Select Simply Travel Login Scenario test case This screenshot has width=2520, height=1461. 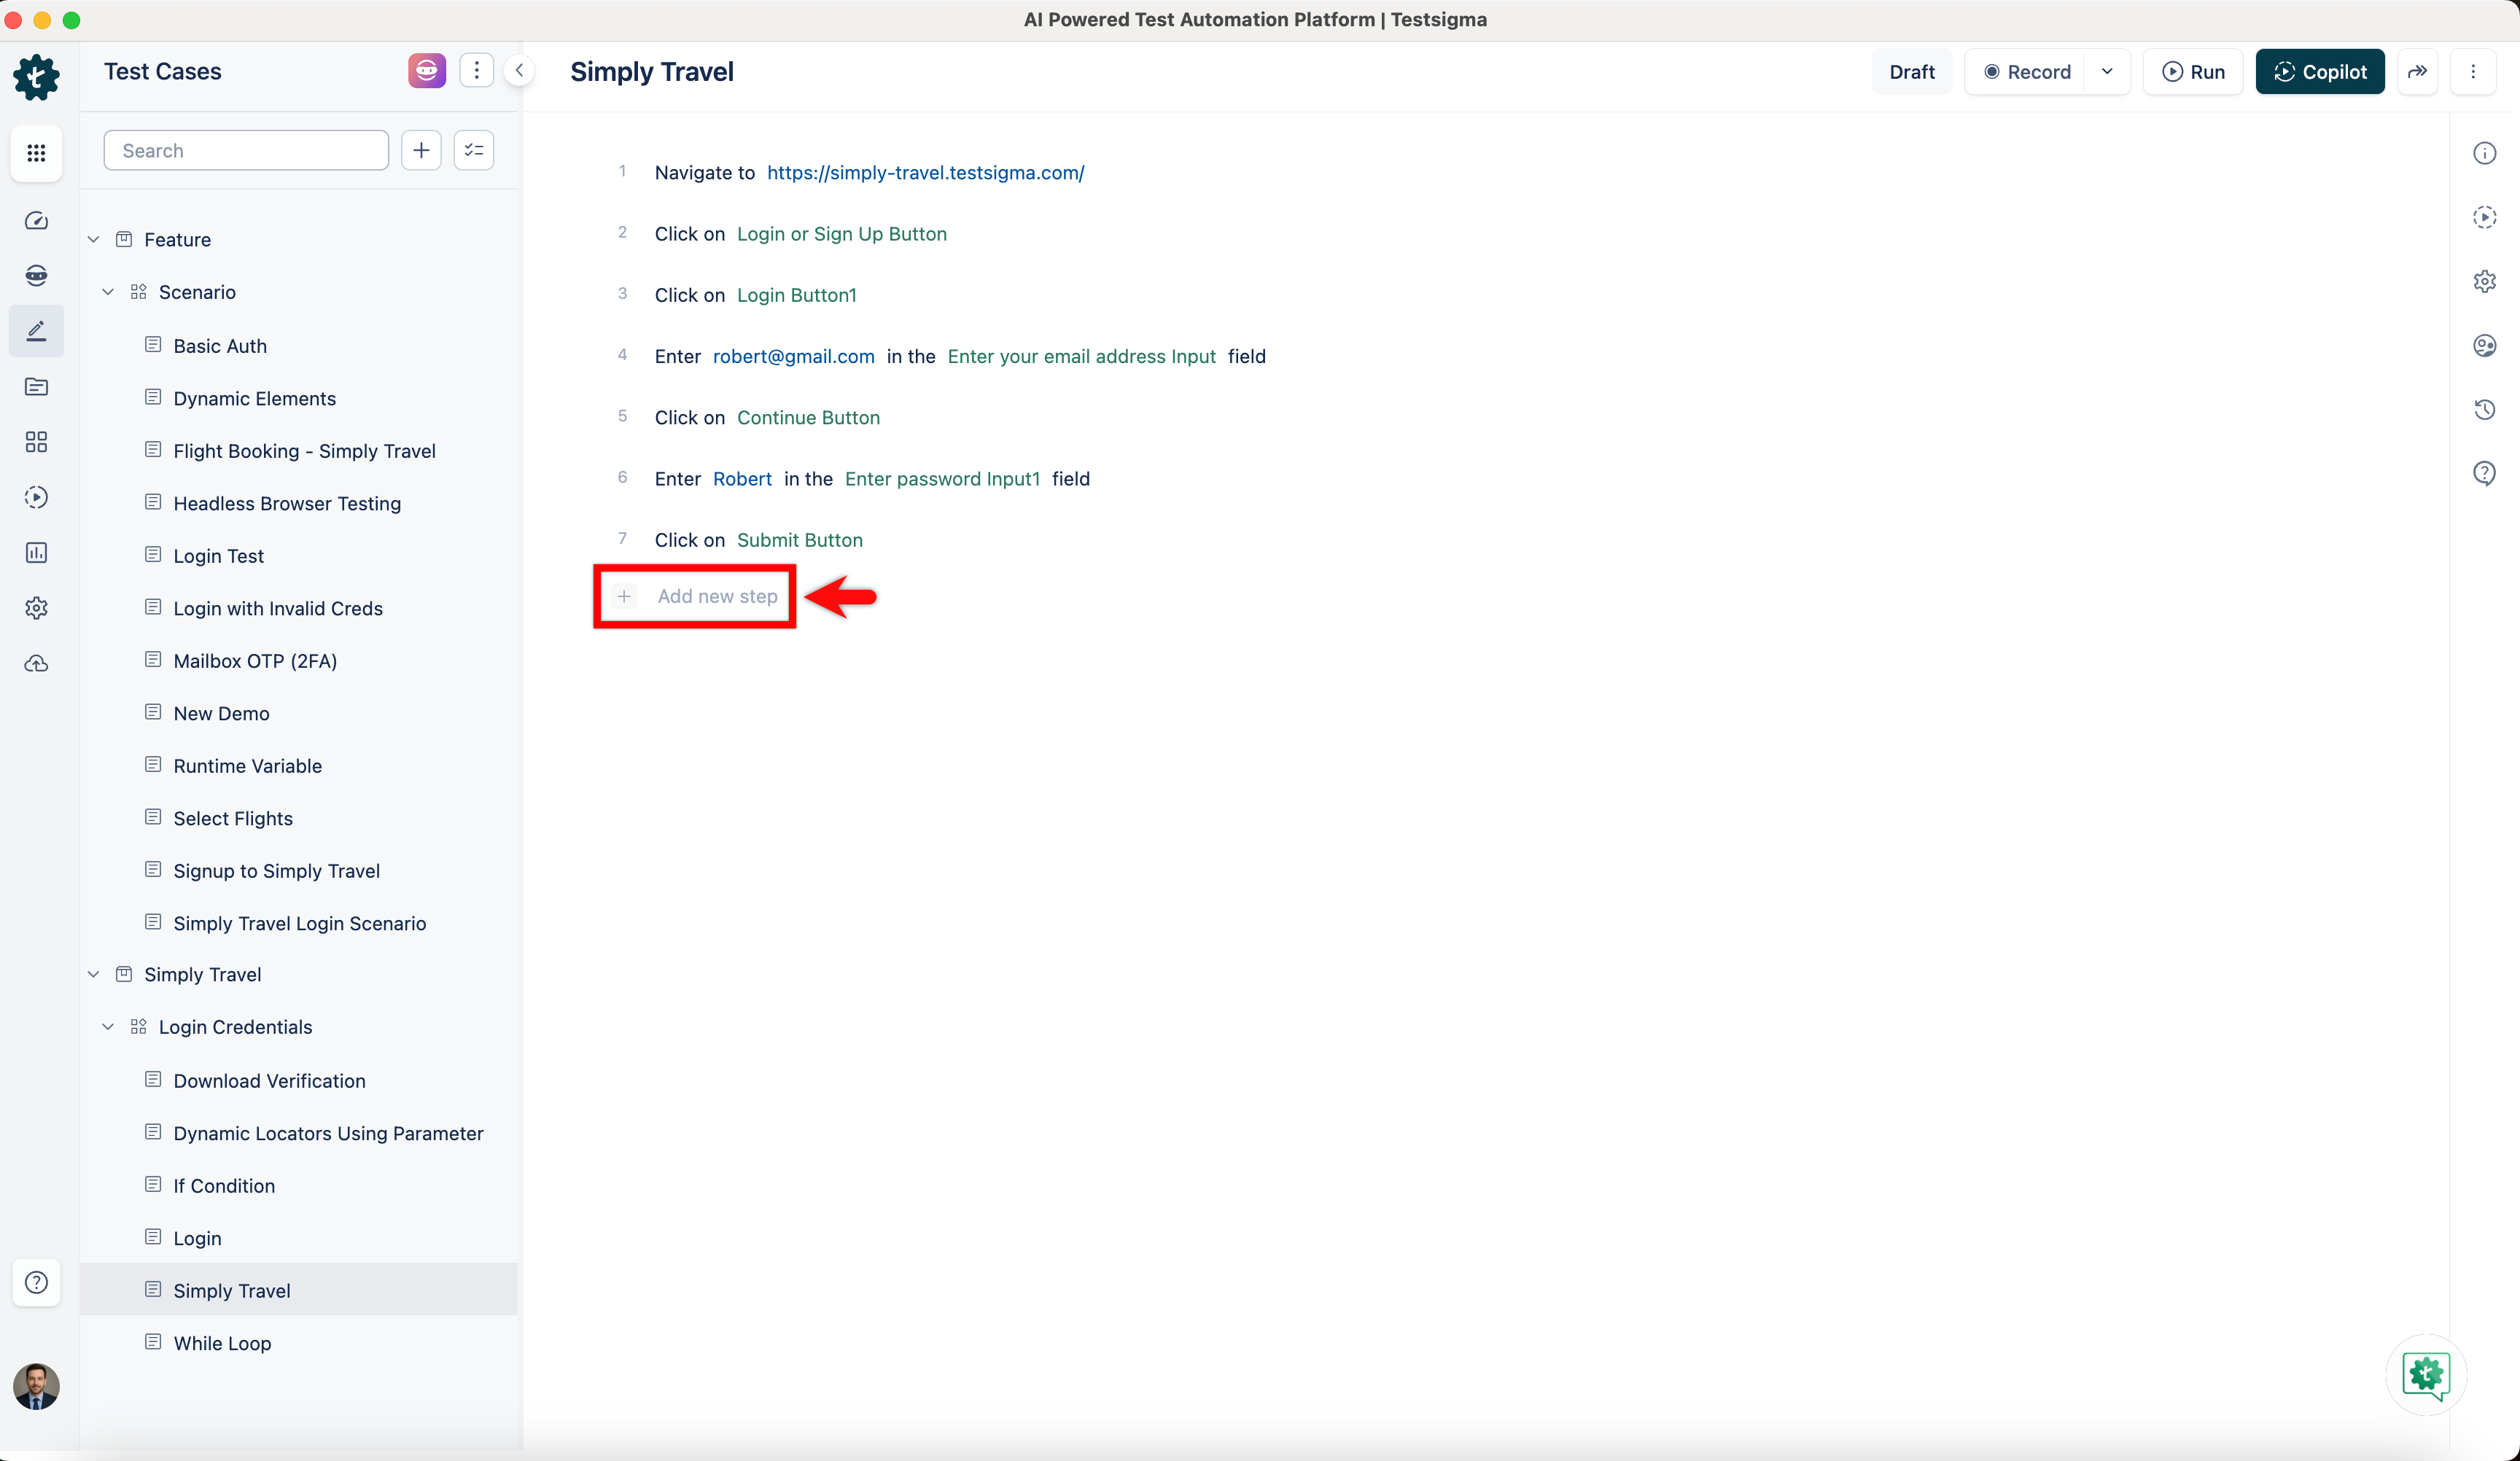pos(299,923)
